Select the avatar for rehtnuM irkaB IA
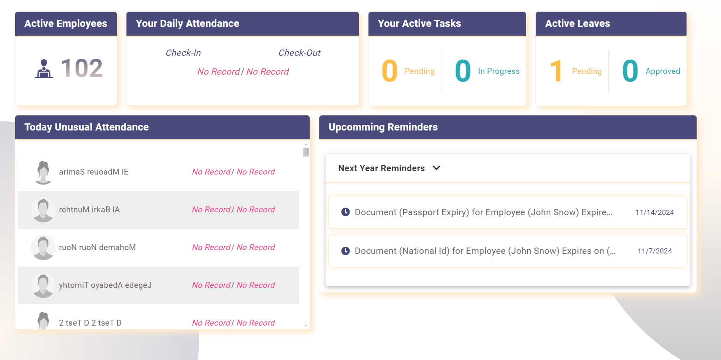The height and width of the screenshot is (360, 721). (x=43, y=210)
